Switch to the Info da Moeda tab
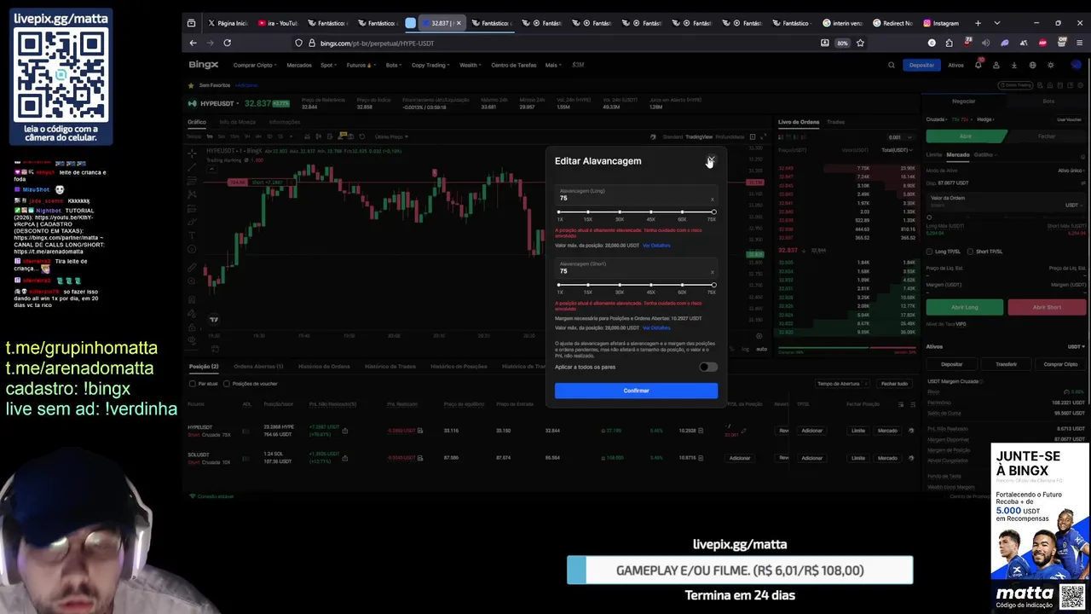1091x614 pixels. click(x=237, y=122)
